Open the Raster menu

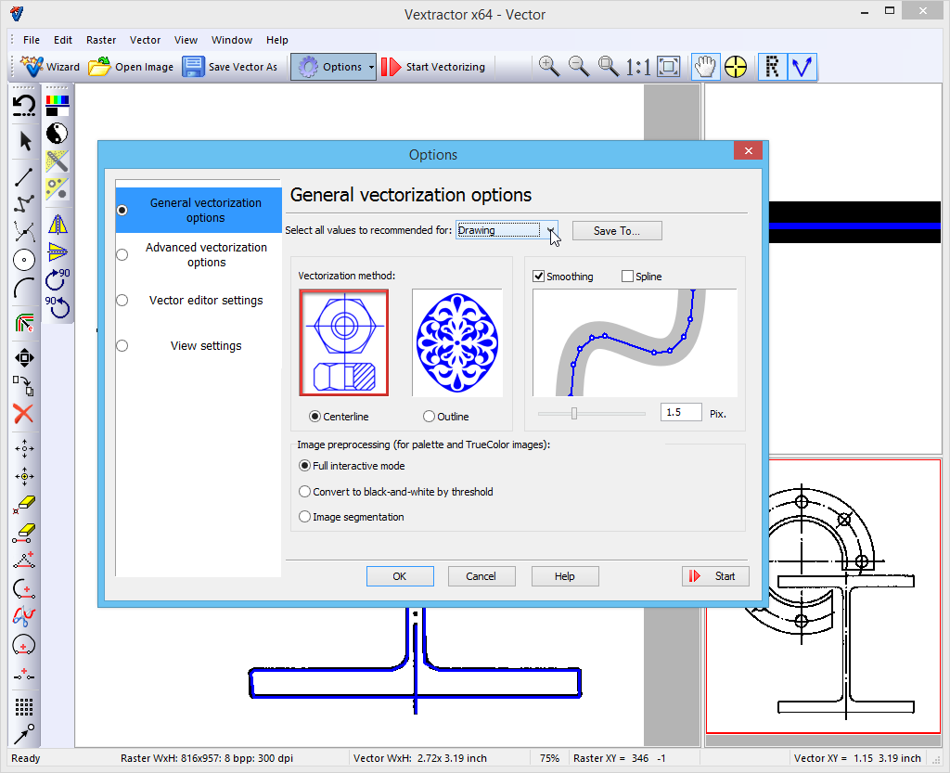pyautogui.click(x=101, y=40)
